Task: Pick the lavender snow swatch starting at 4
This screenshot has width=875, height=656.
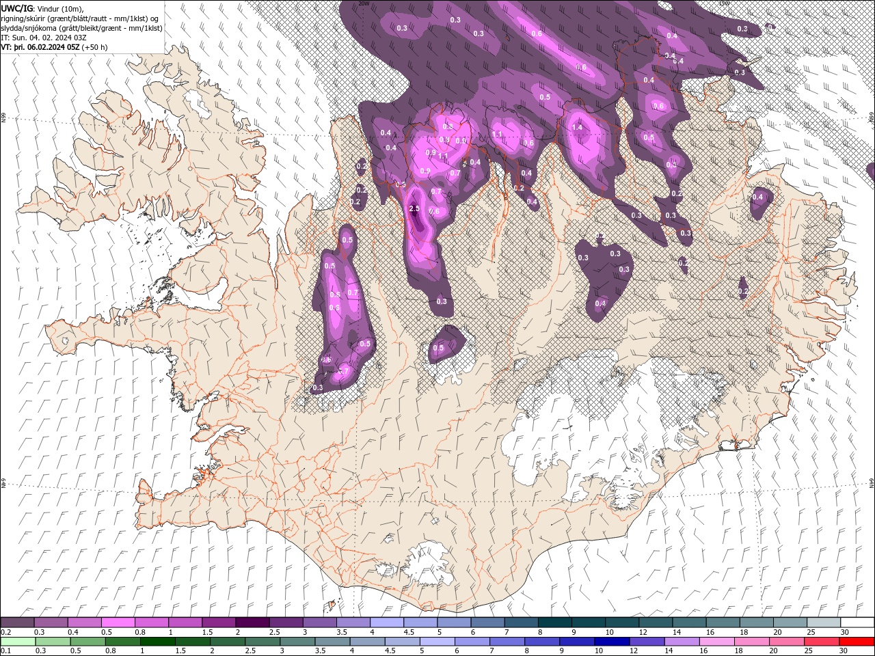Action: pos(386,623)
